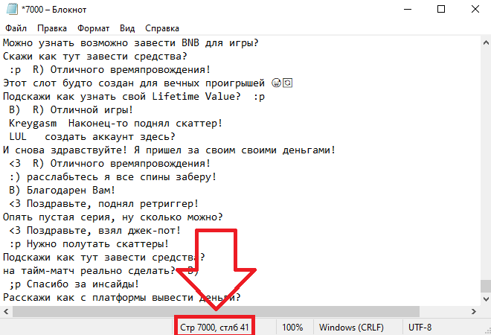This screenshot has height=335, width=491.
Task: Click line 'Подскажи как тут завести средства?'
Action: click(103, 258)
